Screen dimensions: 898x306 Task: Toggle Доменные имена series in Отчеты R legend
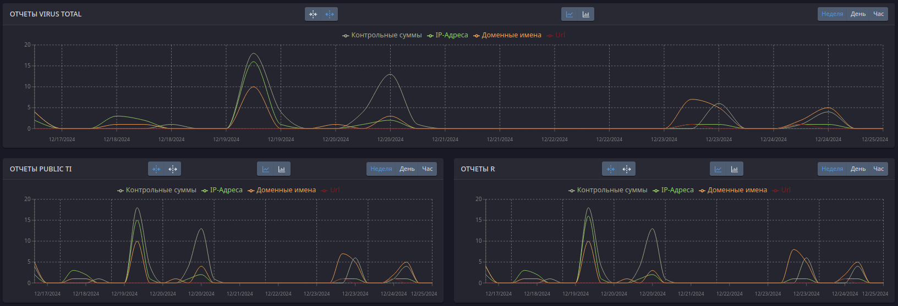733,190
